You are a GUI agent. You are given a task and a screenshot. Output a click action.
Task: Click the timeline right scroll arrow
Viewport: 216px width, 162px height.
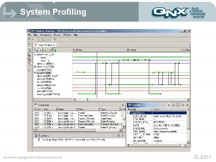[x=188, y=100]
